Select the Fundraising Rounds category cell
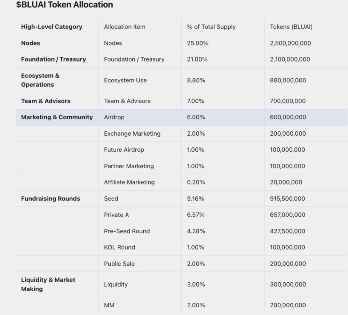Image resolution: width=348 pixels, height=315 pixels. point(50,199)
